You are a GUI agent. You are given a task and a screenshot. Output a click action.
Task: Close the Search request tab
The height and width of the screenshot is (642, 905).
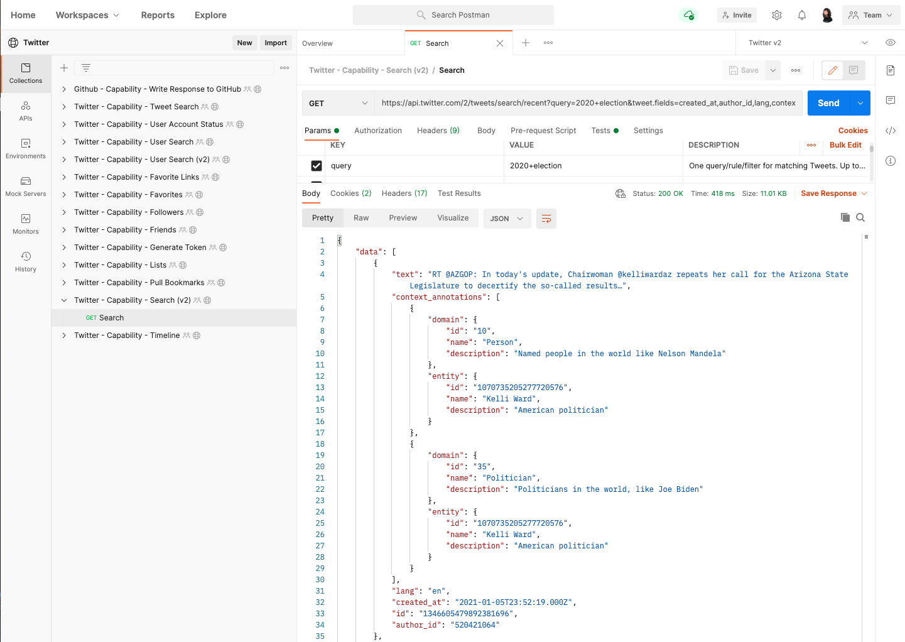(500, 43)
